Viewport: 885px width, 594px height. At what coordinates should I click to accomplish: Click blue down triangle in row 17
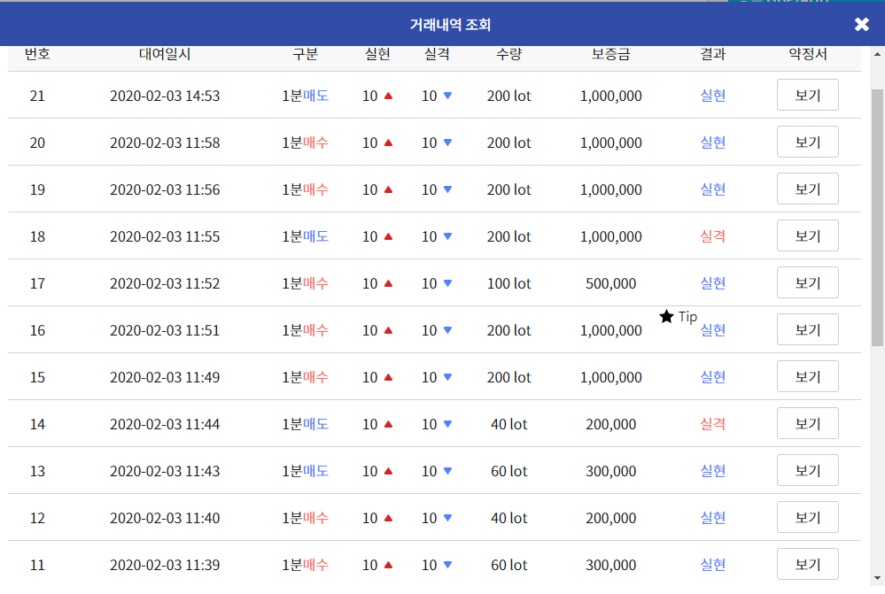point(447,283)
